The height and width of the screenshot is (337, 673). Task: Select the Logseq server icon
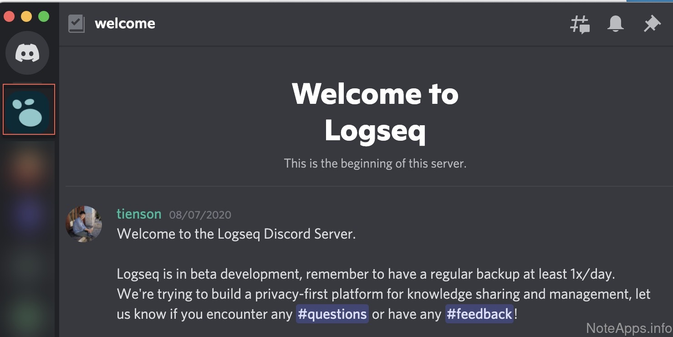coord(28,109)
